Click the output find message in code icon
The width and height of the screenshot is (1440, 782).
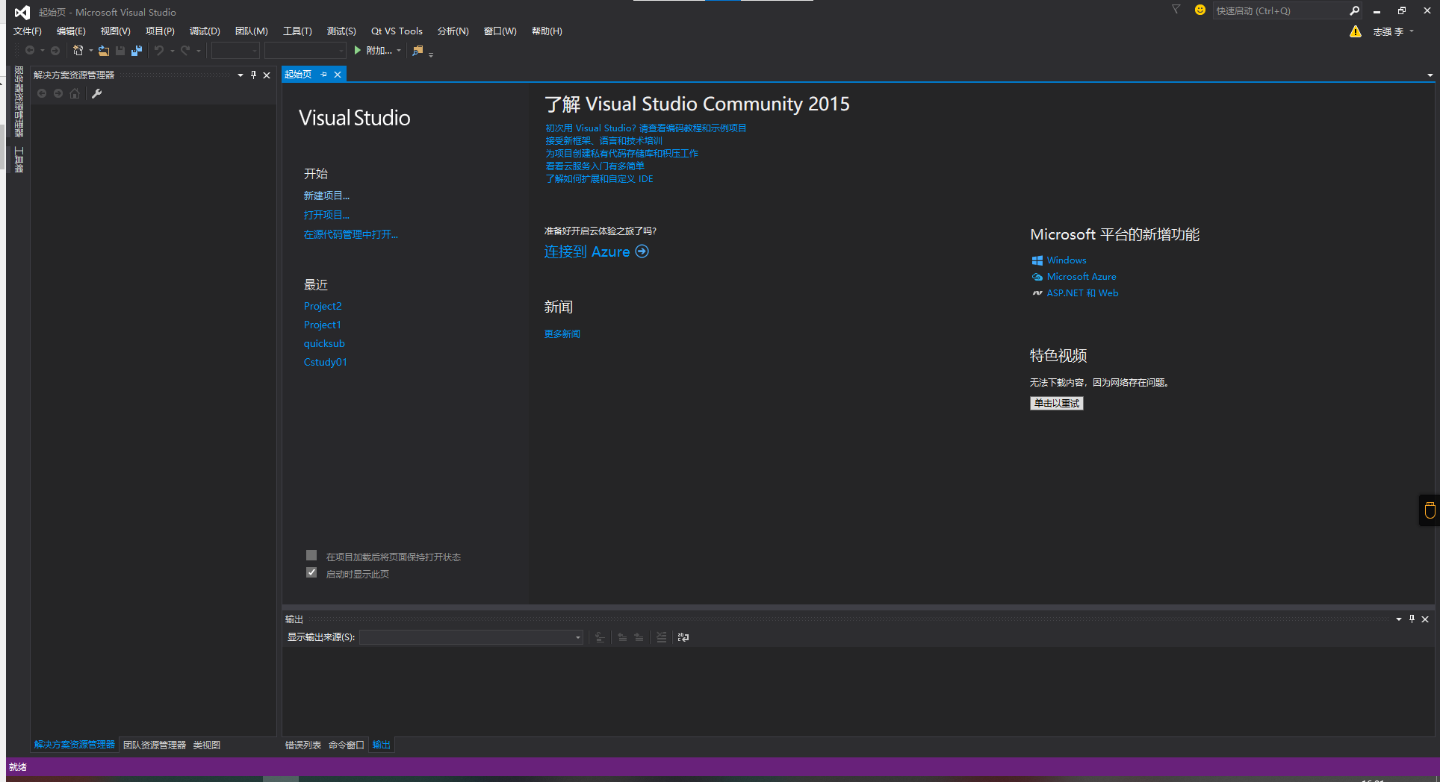click(x=600, y=637)
